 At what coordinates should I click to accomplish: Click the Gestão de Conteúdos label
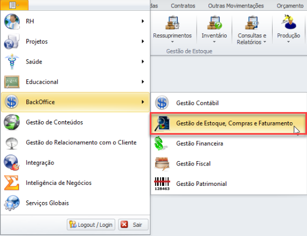click(54, 122)
